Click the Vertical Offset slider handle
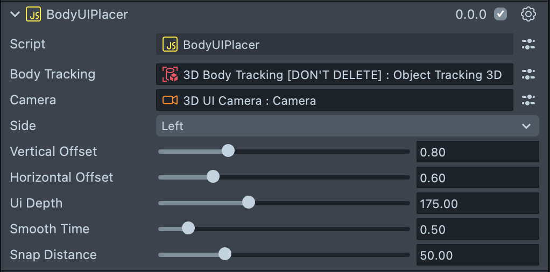Screen dimensions: 550x272 (228, 151)
